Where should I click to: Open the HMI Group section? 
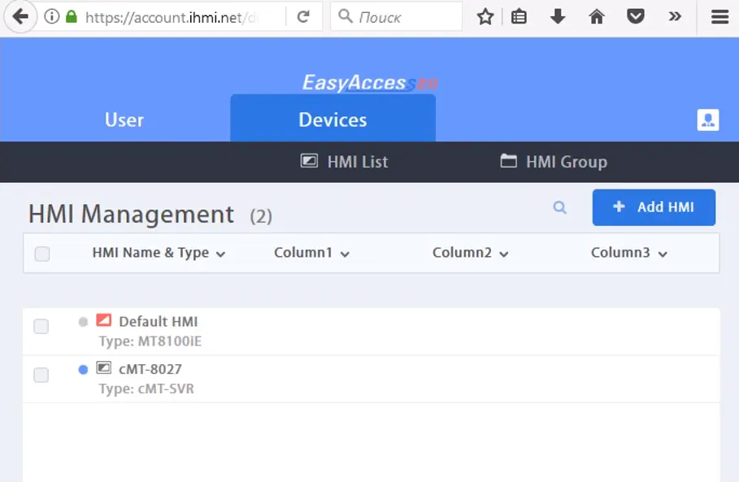click(554, 162)
